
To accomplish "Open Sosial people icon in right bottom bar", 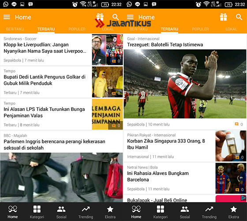I will tap(185, 209).
